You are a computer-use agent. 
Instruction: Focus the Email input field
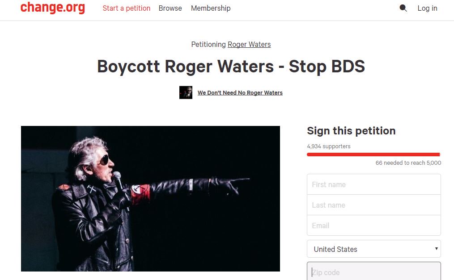[374, 226]
